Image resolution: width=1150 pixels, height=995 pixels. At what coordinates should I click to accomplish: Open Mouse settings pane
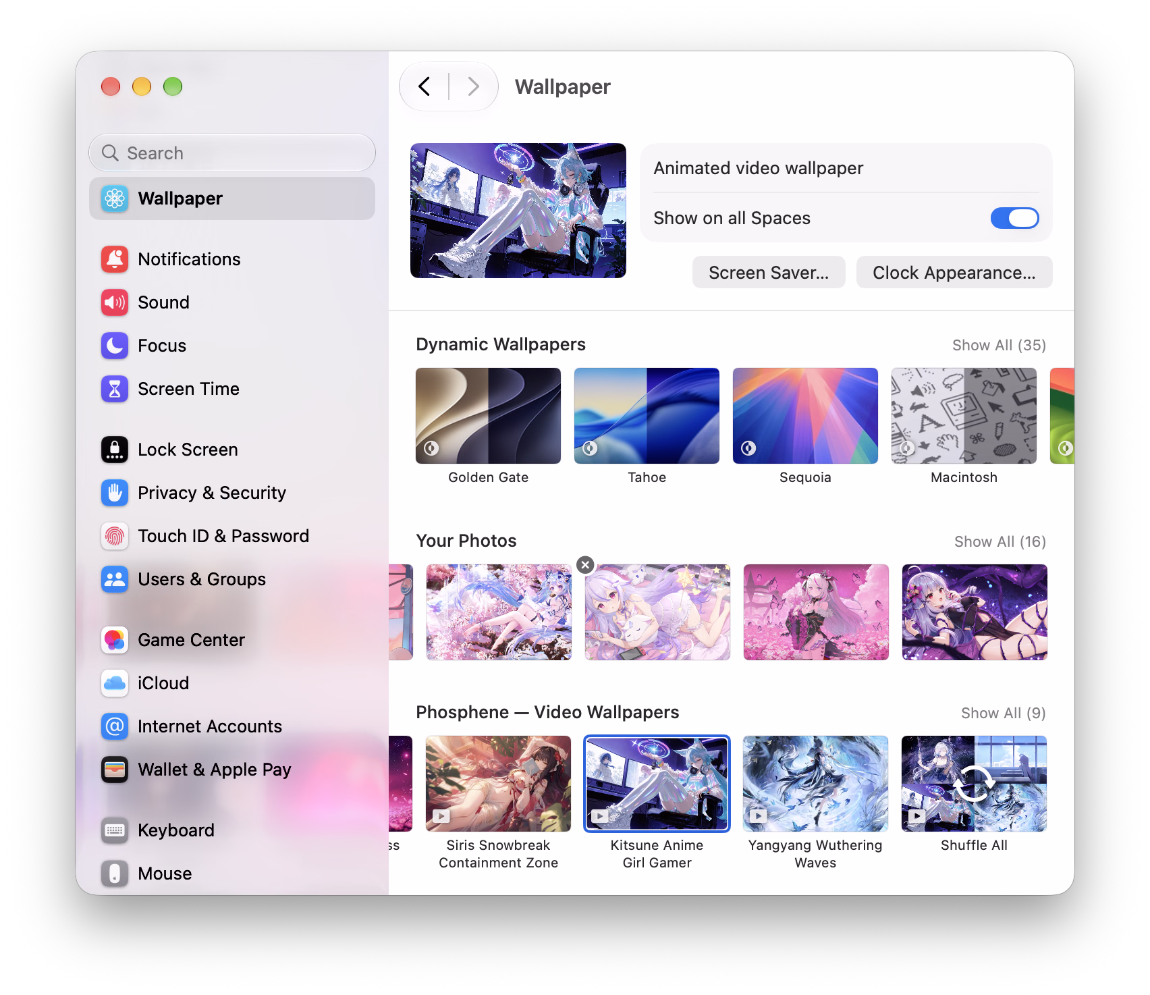point(232,873)
